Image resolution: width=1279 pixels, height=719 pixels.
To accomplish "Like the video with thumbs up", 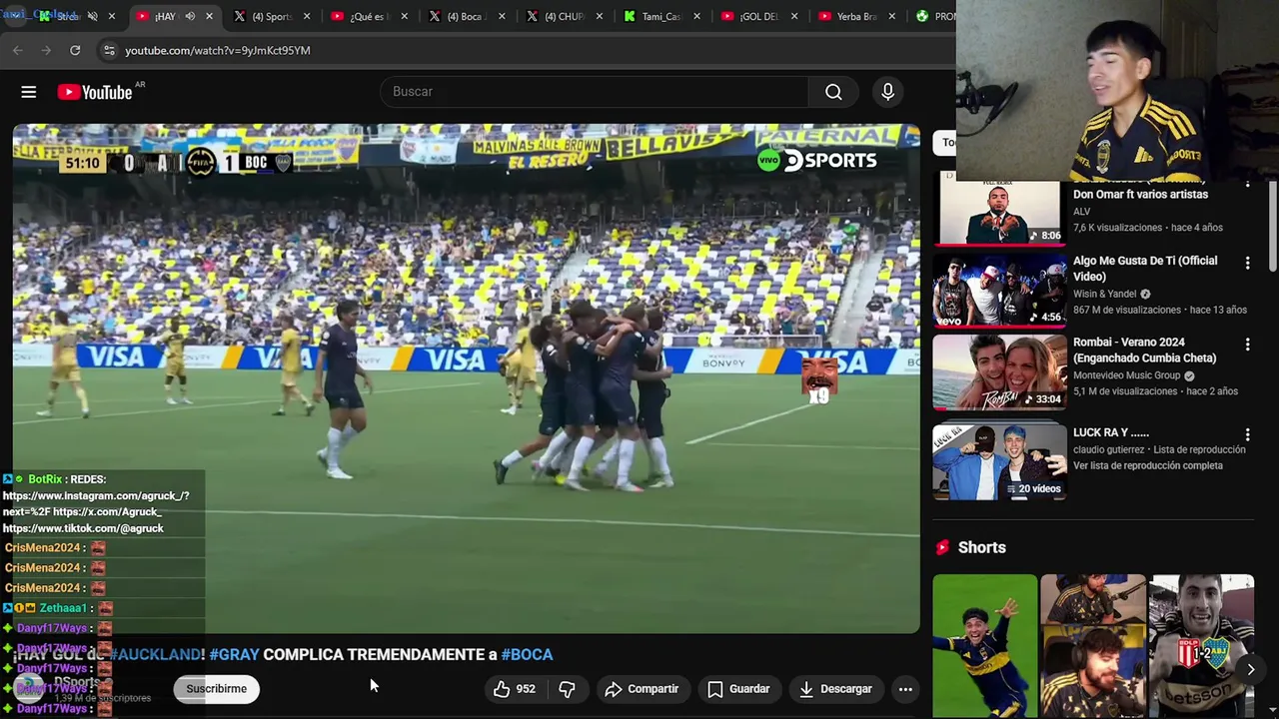I will [514, 689].
